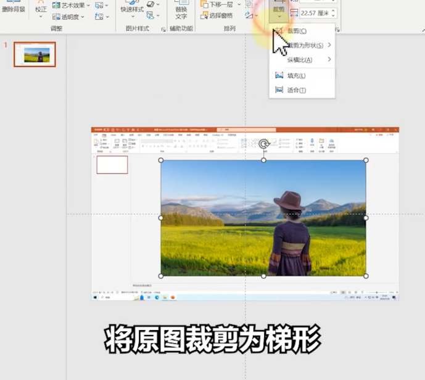Viewport: 425px width, 380px height.
Task: Increase width with the up stepper arrow
Action: pos(333,10)
